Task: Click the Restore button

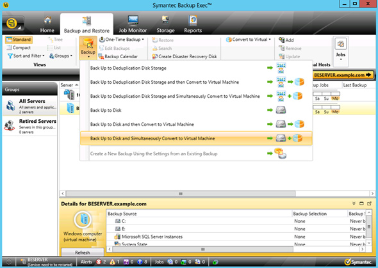Action: 163,40
